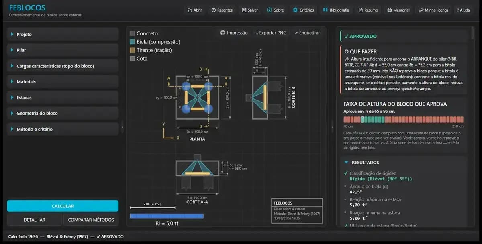
Task: Expand Cargas características (topo do bloco)
Action: pos(63,66)
